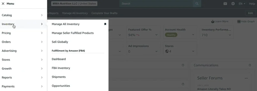Open Opportunities in submenu
Image resolution: width=257 pixels, height=91 pixels.
click(x=61, y=86)
